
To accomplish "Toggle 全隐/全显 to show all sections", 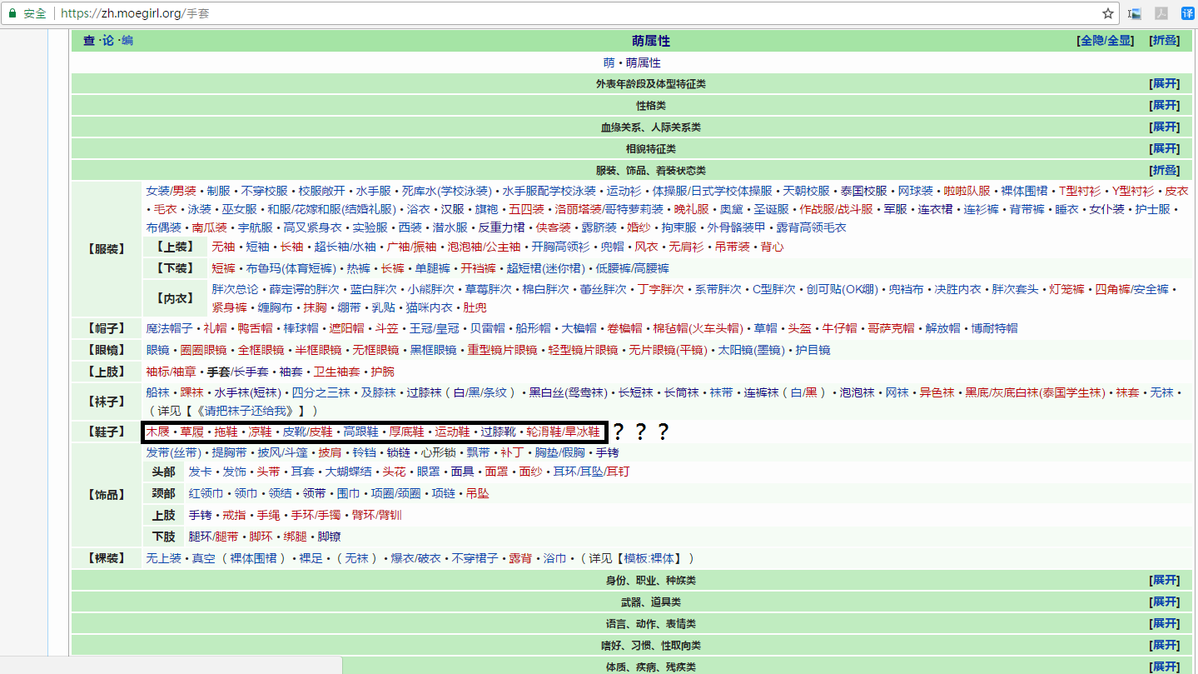I will click(x=1121, y=40).
